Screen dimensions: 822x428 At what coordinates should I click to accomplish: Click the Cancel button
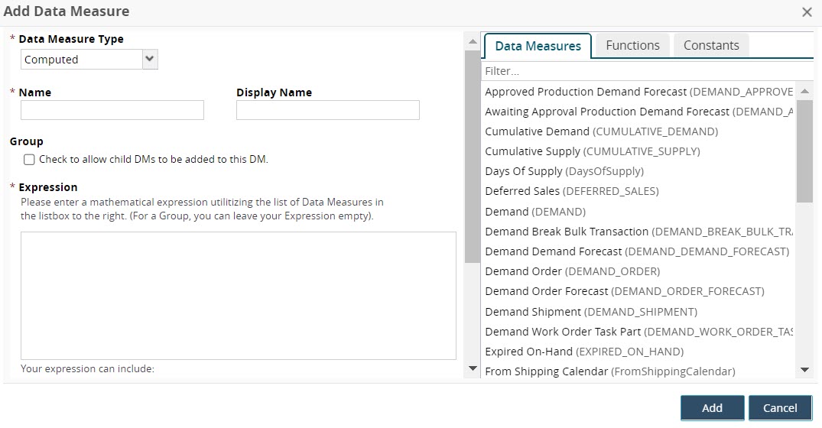tap(779, 407)
